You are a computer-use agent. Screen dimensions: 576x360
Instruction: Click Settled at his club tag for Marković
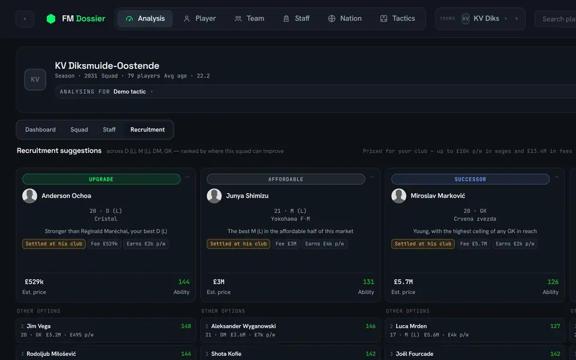[423, 244]
